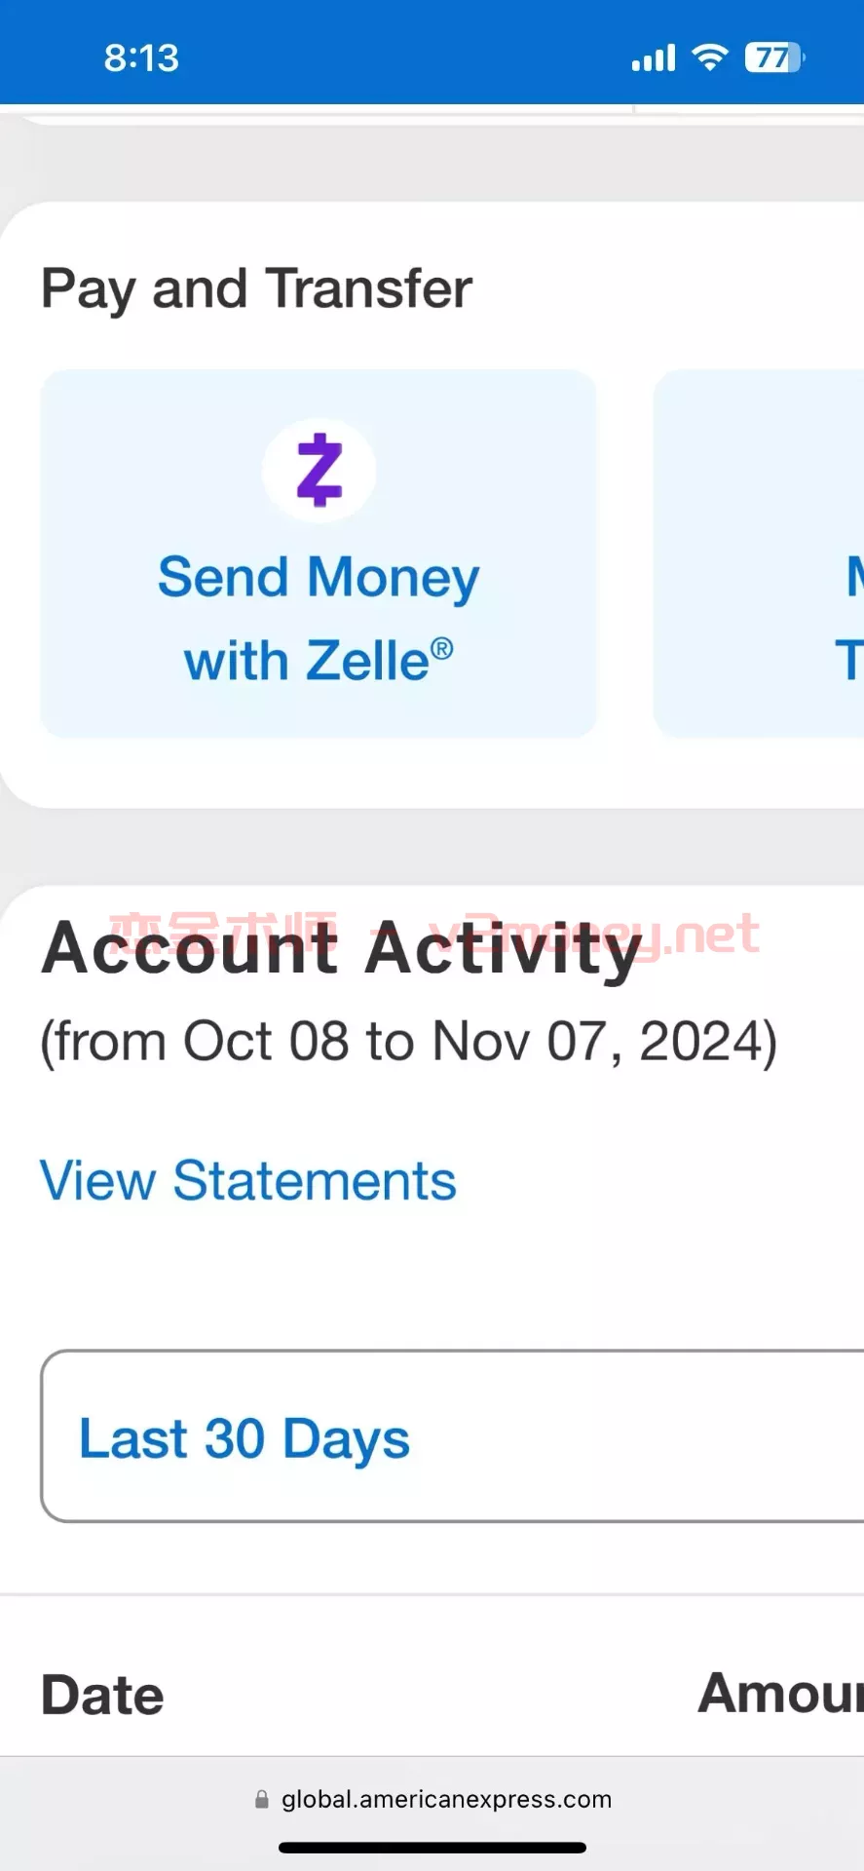Tap the cellular signal bars icon

pos(653,58)
